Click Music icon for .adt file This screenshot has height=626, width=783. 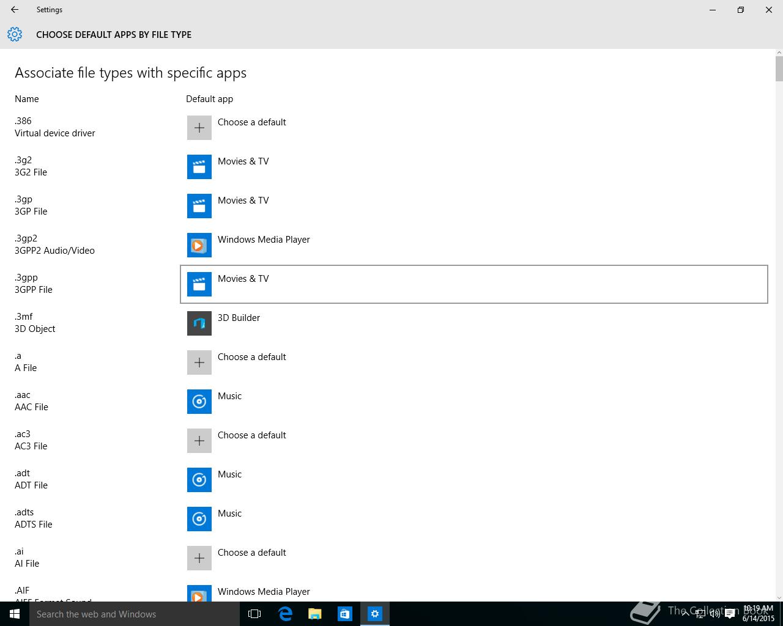click(199, 480)
